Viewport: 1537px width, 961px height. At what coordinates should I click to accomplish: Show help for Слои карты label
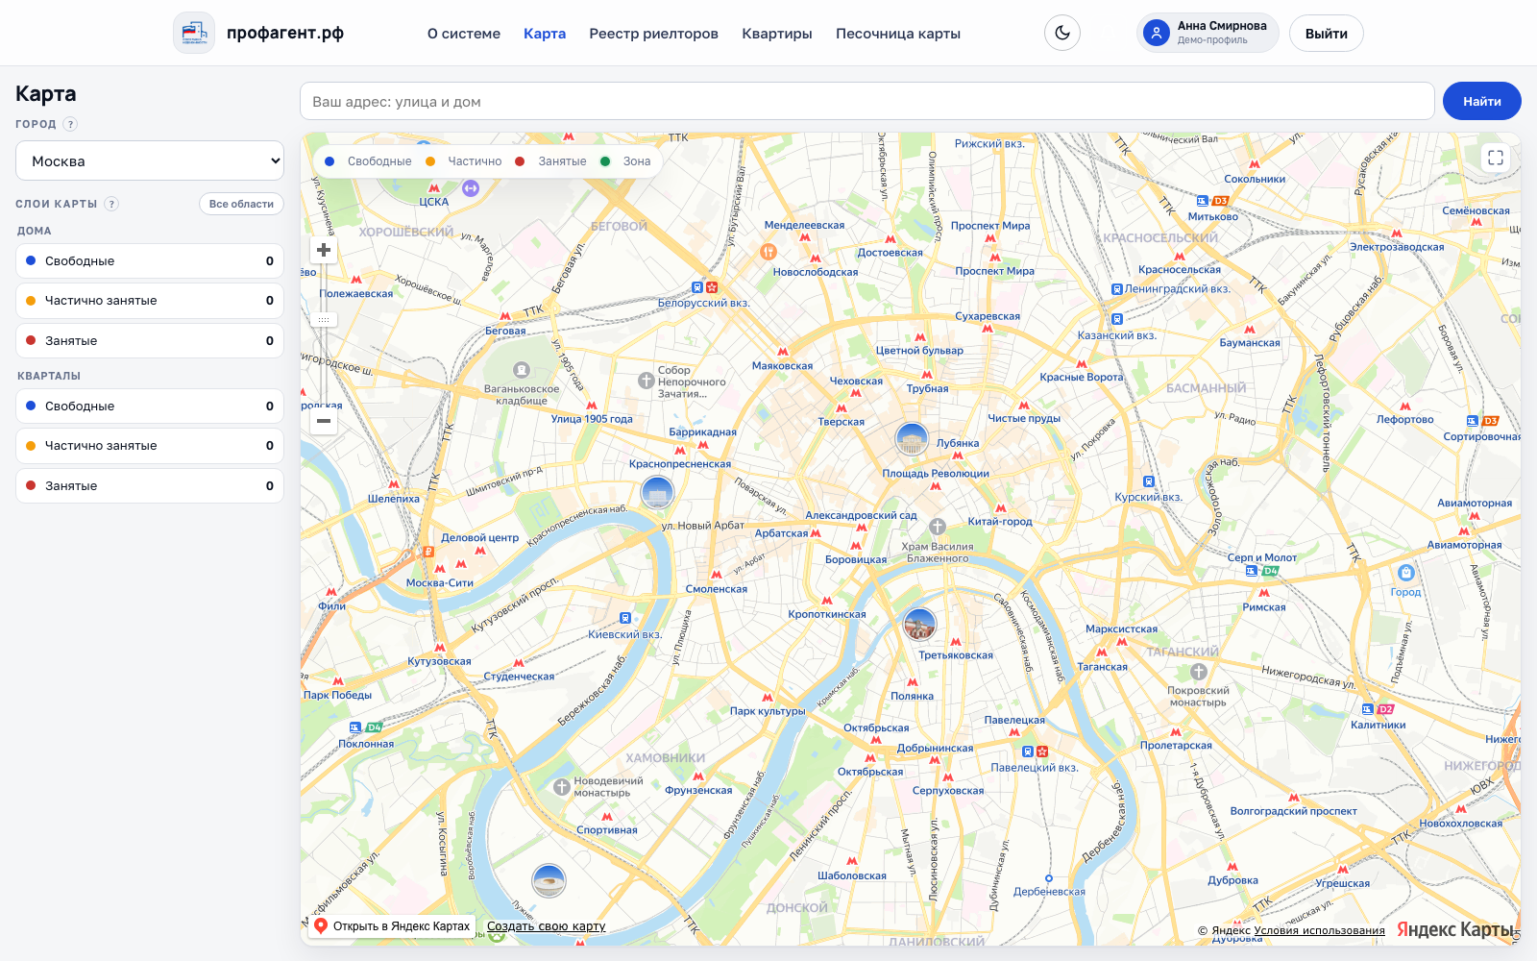click(x=111, y=204)
